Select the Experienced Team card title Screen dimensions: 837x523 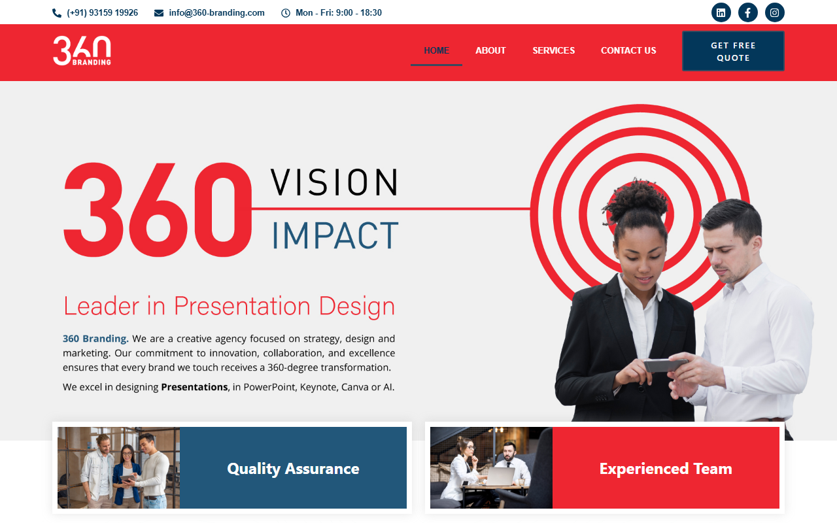tap(666, 469)
